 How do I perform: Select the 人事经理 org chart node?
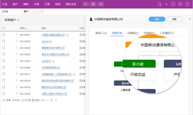(x=125, y=87)
